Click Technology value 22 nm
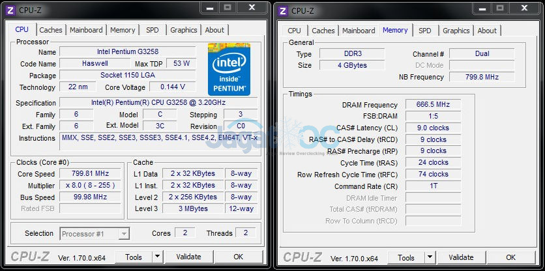The width and height of the screenshot is (545, 271). pos(78,87)
